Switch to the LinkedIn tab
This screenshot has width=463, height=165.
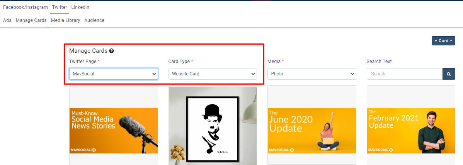[80, 7]
